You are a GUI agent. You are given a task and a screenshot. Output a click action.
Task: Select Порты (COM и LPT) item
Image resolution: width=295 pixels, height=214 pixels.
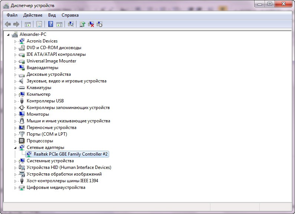[46, 134]
